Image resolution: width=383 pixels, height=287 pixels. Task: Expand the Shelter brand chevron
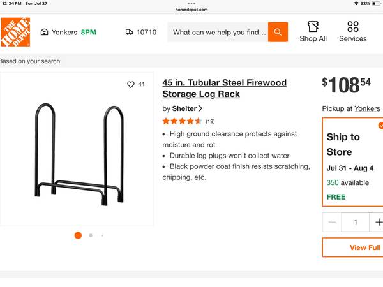pos(200,108)
